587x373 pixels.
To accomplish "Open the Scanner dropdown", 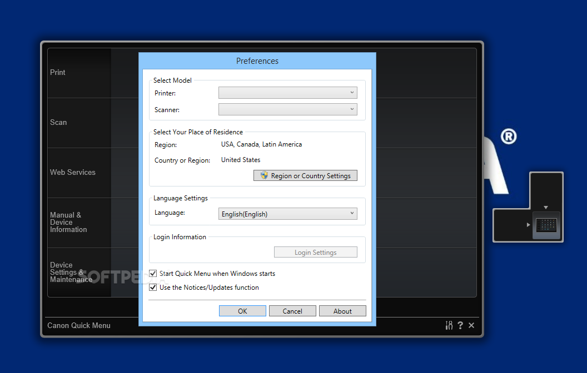I will point(287,109).
